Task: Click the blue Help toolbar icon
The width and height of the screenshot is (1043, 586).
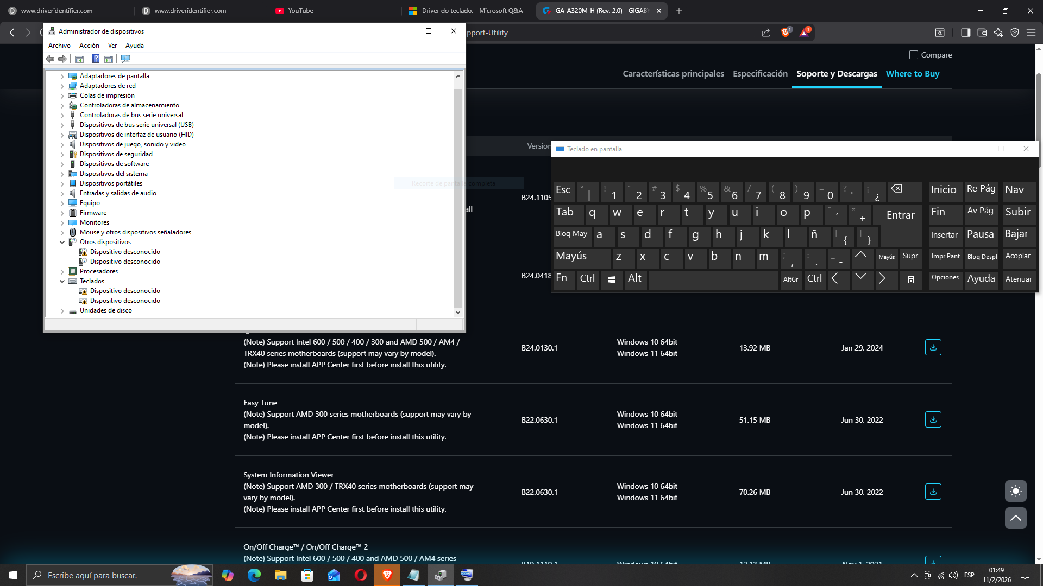Action: tap(96, 59)
